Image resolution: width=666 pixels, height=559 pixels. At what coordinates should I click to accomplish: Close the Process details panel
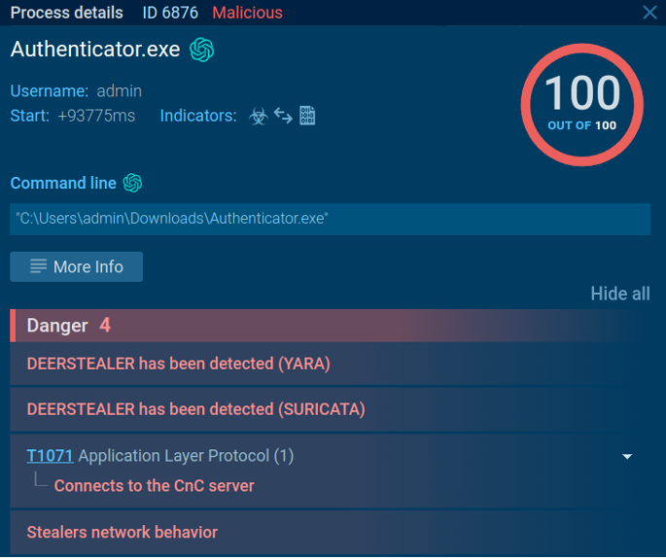649,13
